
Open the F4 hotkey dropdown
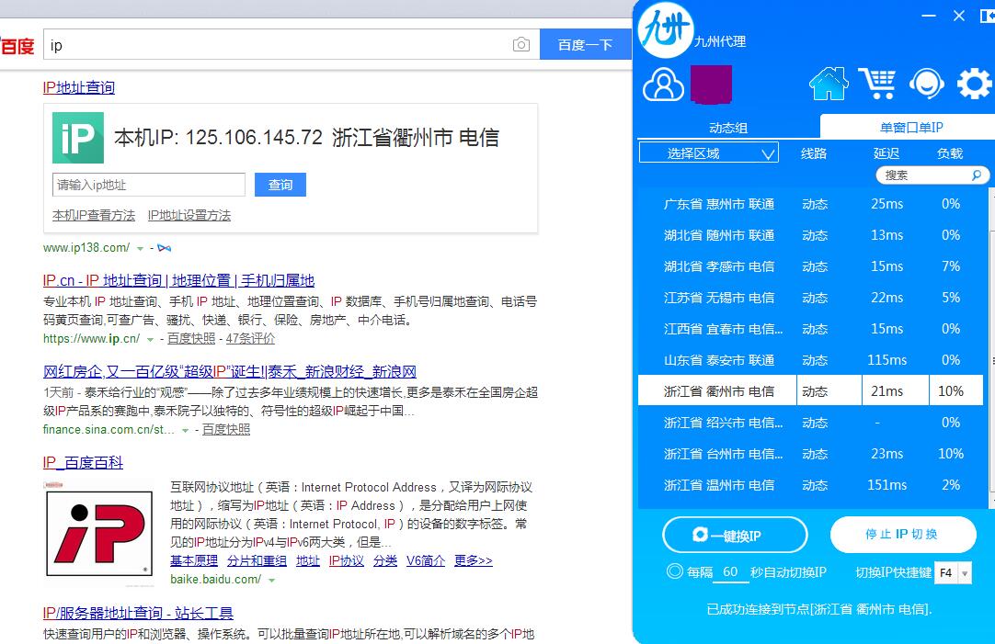click(x=965, y=573)
